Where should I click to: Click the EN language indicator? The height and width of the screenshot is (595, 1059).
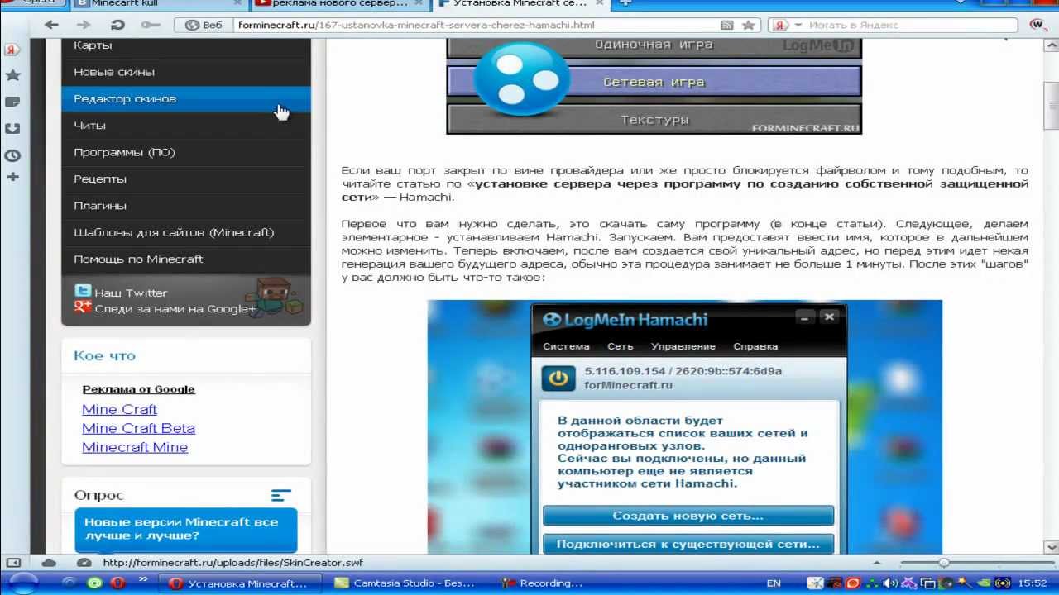tap(774, 583)
